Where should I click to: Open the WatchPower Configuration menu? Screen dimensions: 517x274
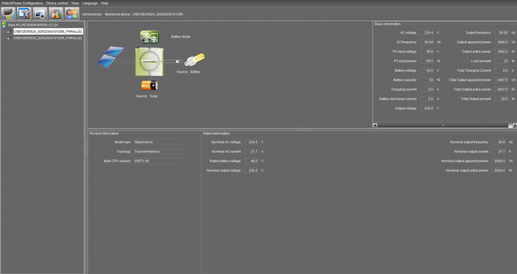(22, 3)
